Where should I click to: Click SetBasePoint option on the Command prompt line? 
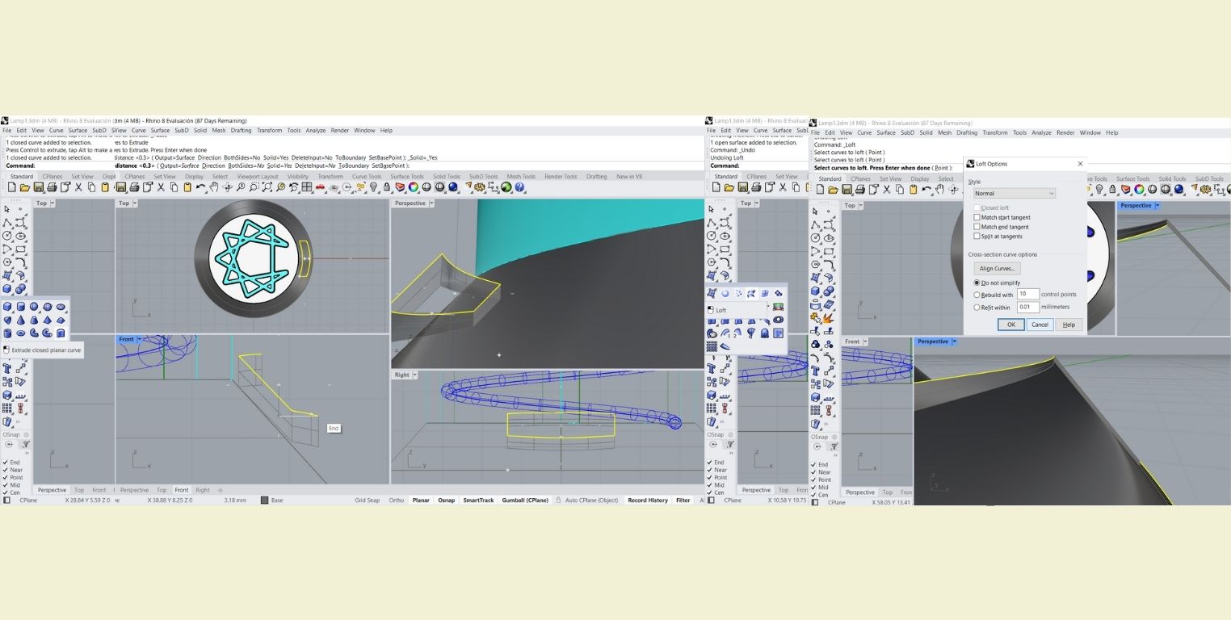[388, 165]
